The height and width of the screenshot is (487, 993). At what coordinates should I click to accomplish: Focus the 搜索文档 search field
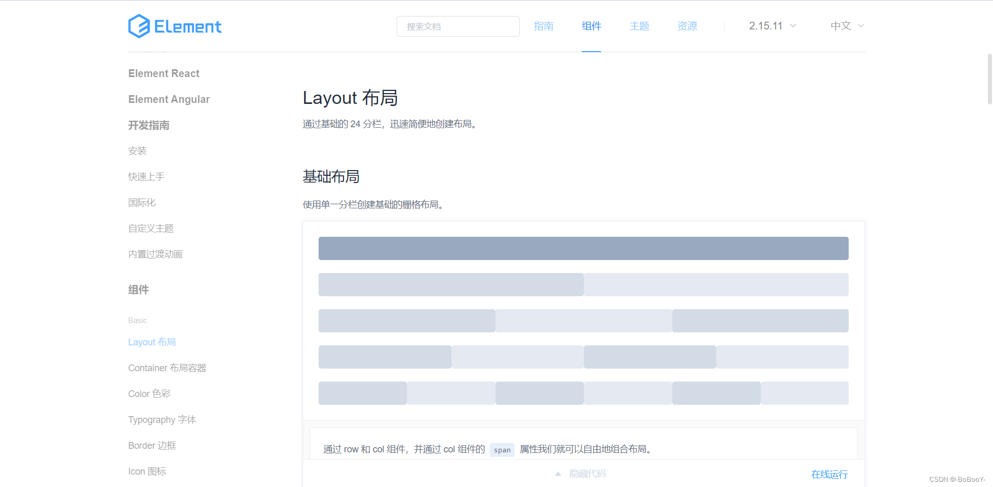[x=458, y=26]
